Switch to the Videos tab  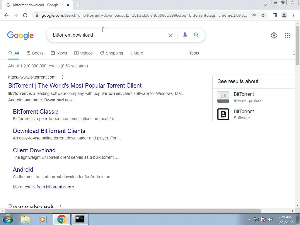(x=83, y=53)
